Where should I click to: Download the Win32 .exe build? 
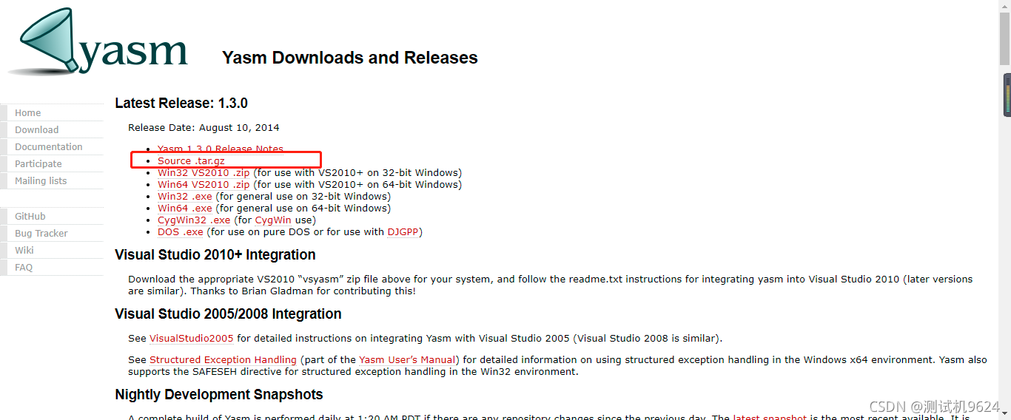click(185, 197)
